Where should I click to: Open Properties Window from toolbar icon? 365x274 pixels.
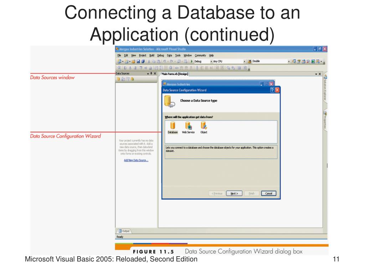click(x=299, y=61)
